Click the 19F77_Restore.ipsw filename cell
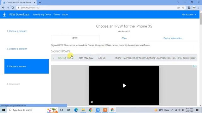 pyautogui.click(x=155, y=58)
